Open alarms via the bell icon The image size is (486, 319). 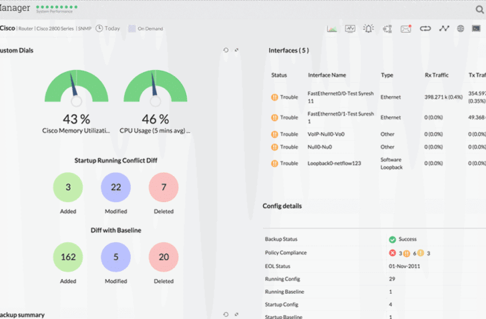pos(369,29)
